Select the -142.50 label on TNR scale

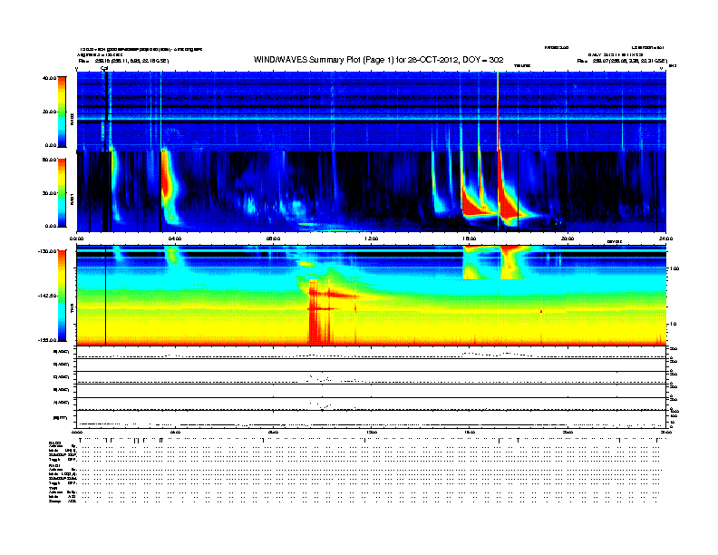click(48, 296)
